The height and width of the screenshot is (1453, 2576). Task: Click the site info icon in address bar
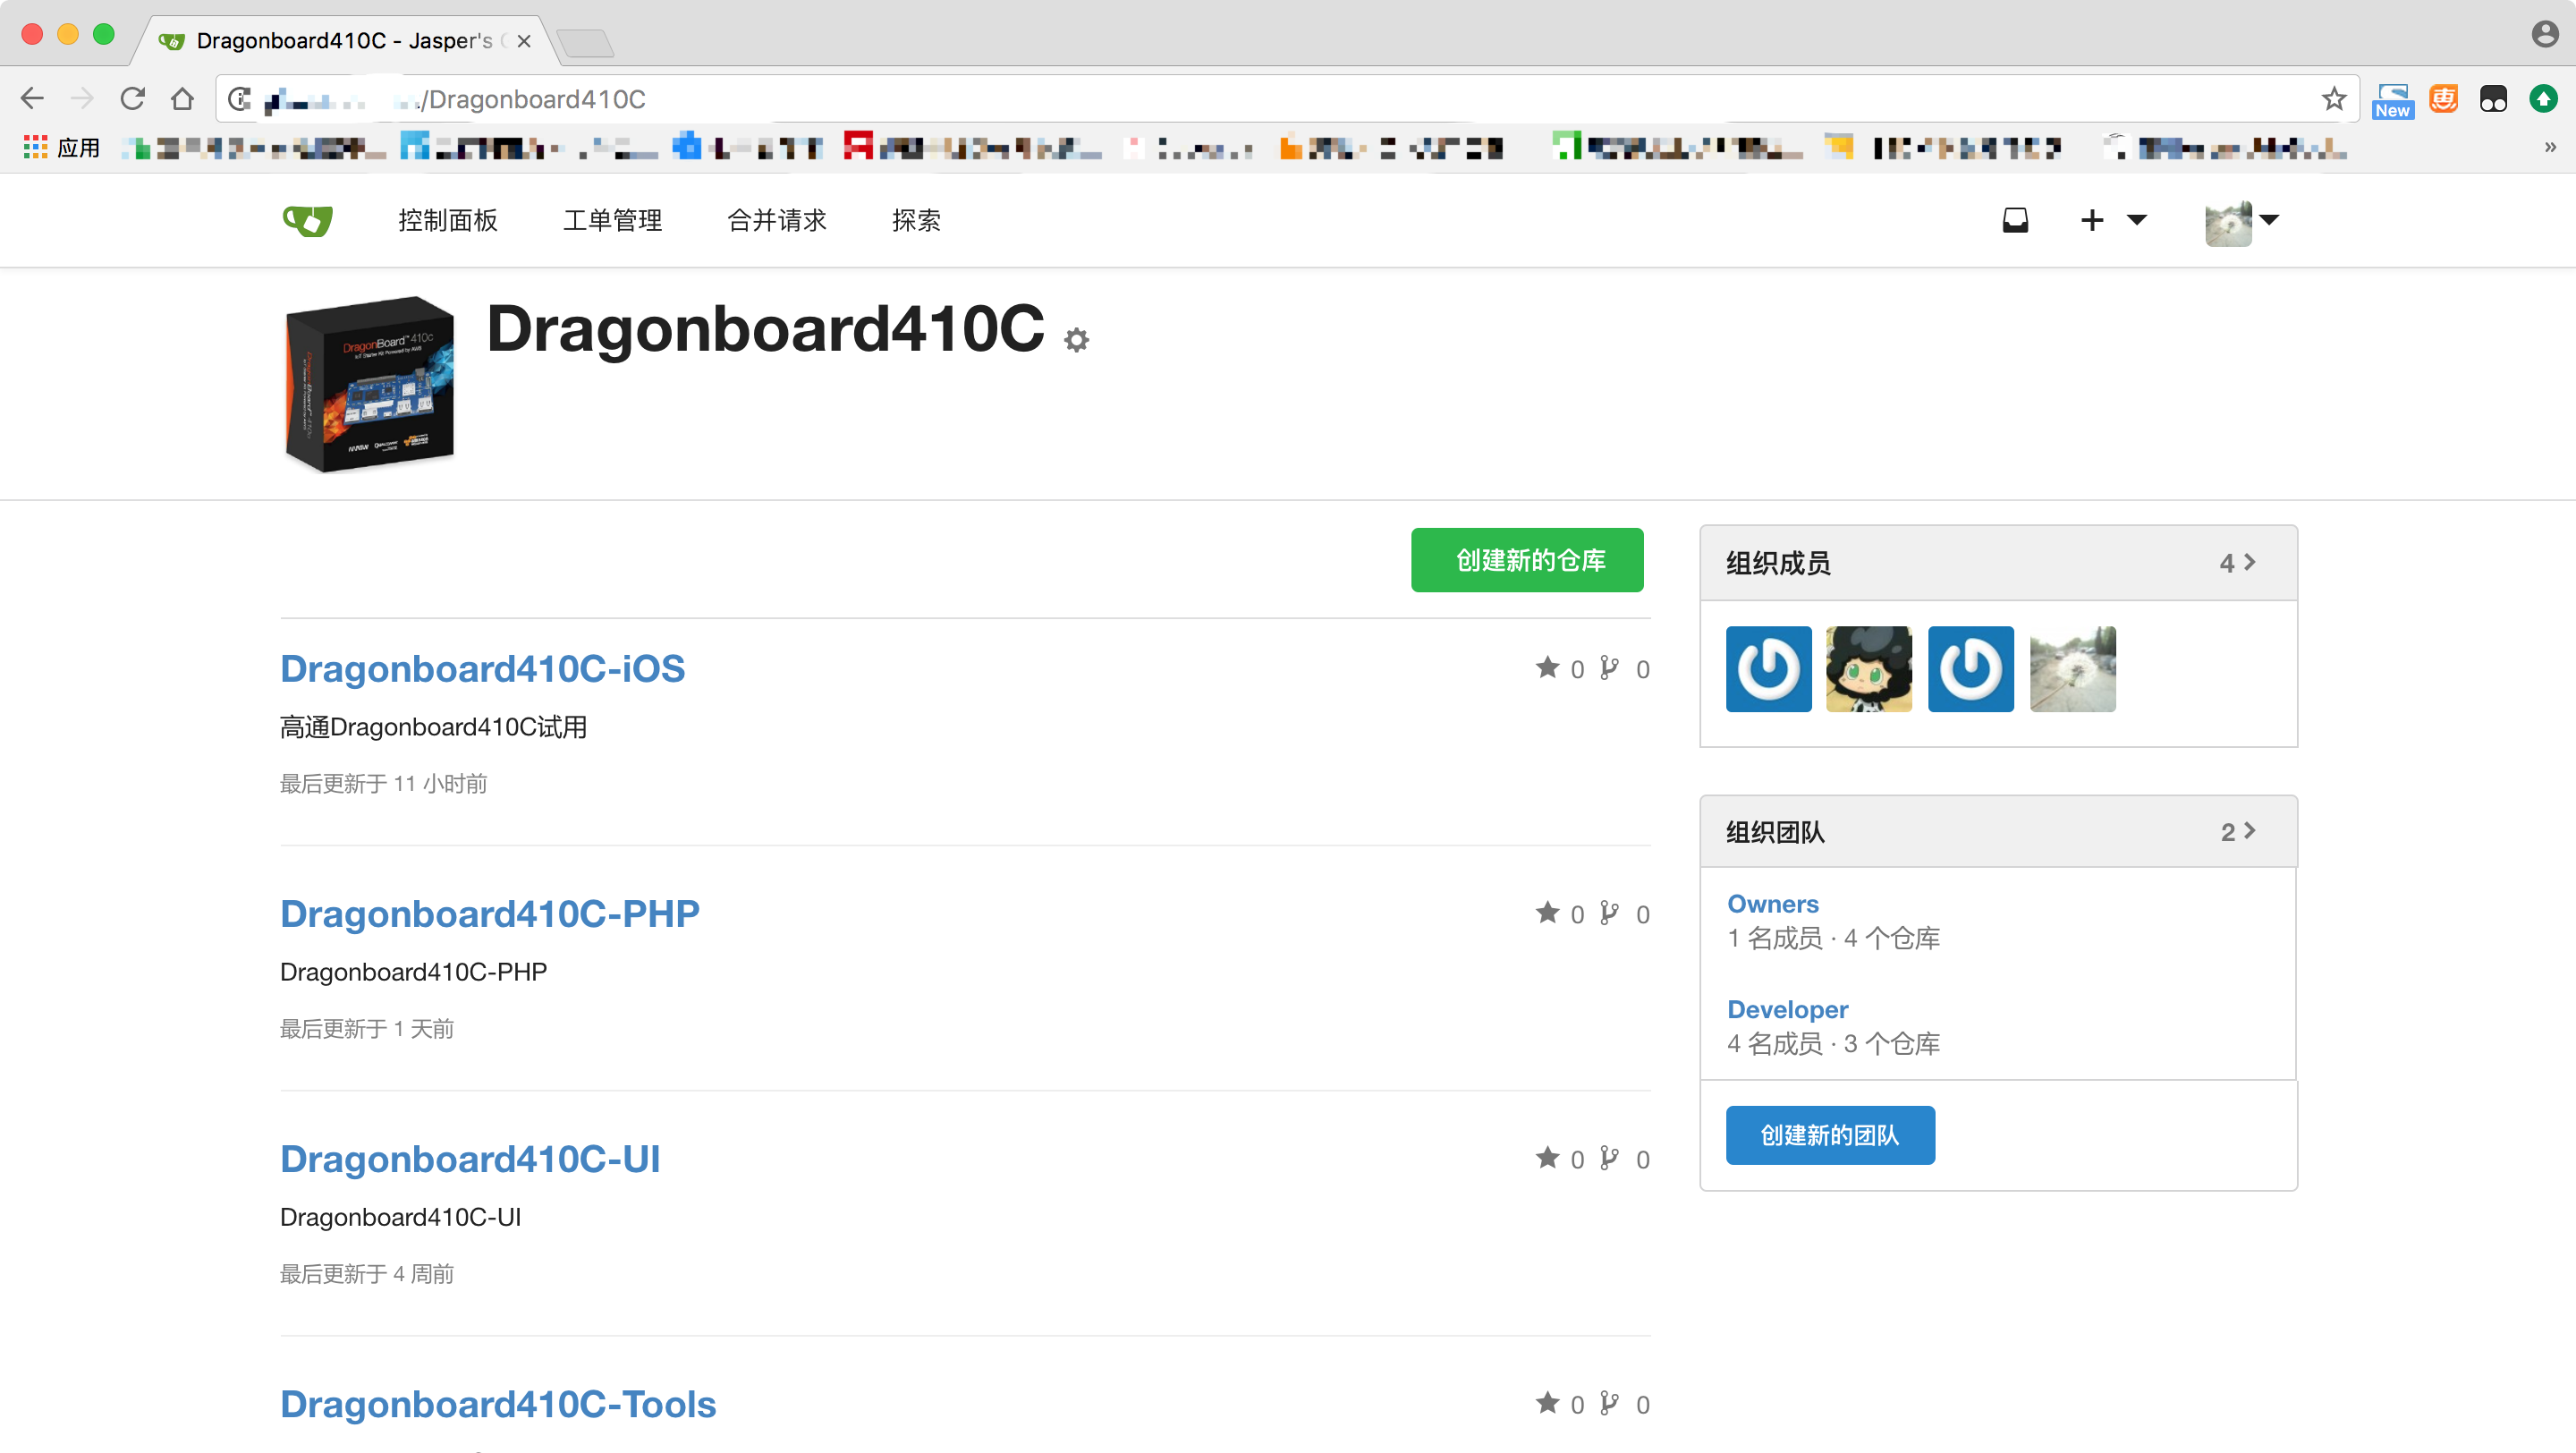240,99
